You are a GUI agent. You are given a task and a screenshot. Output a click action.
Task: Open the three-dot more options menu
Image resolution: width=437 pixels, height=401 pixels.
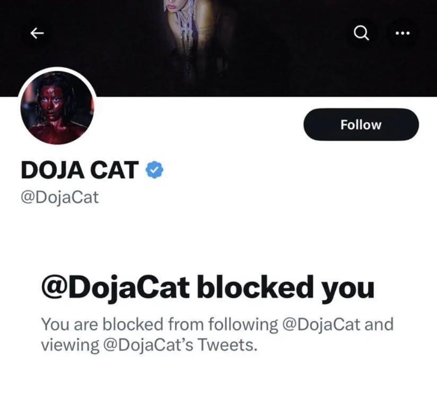403,33
